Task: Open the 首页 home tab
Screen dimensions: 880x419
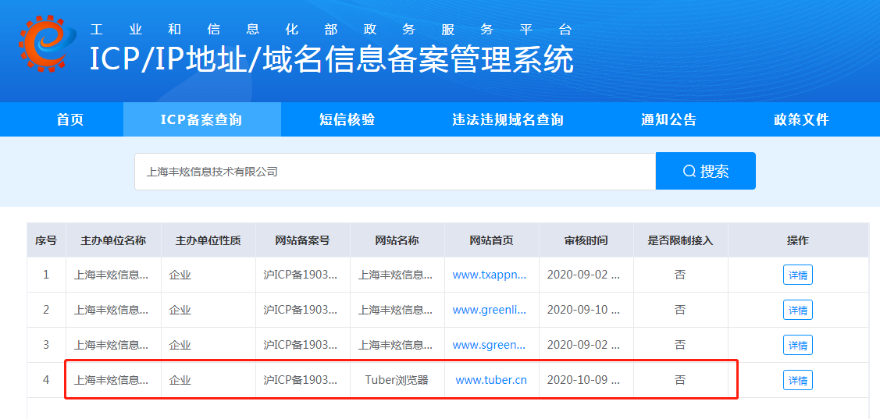Action: (x=70, y=119)
